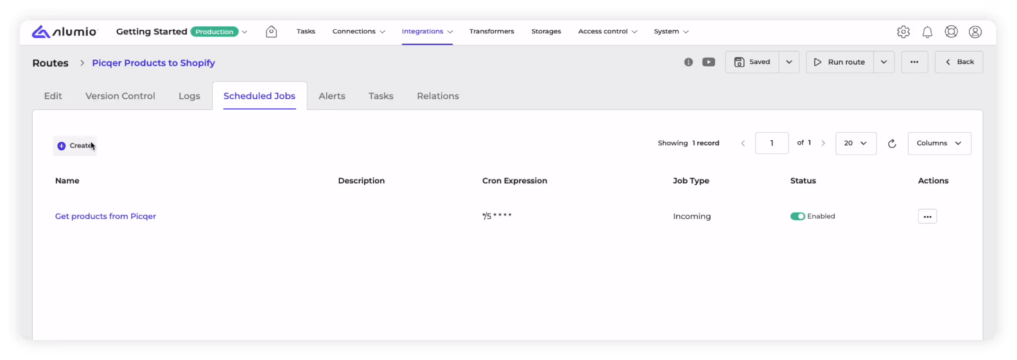Select the Scheduled Jobs tab

click(x=259, y=96)
